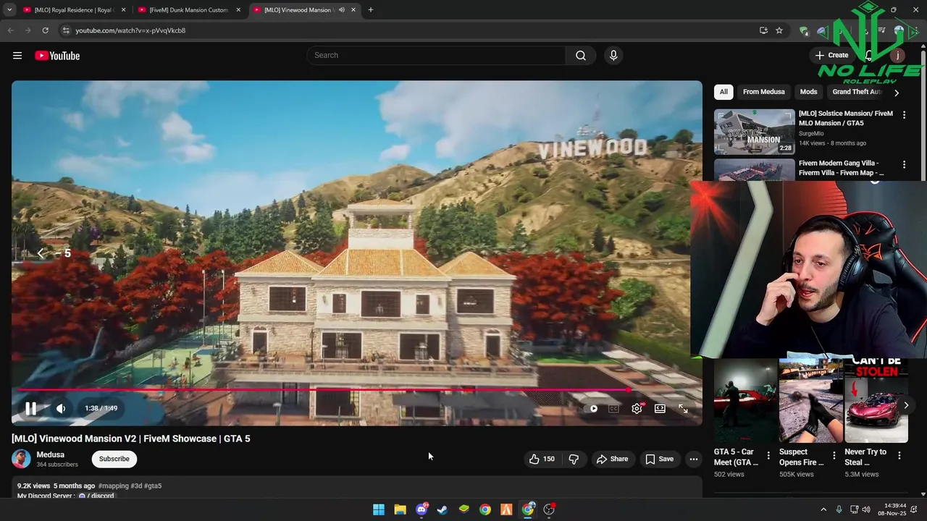Switch to theater mode
The width and height of the screenshot is (927, 521).
(x=660, y=408)
